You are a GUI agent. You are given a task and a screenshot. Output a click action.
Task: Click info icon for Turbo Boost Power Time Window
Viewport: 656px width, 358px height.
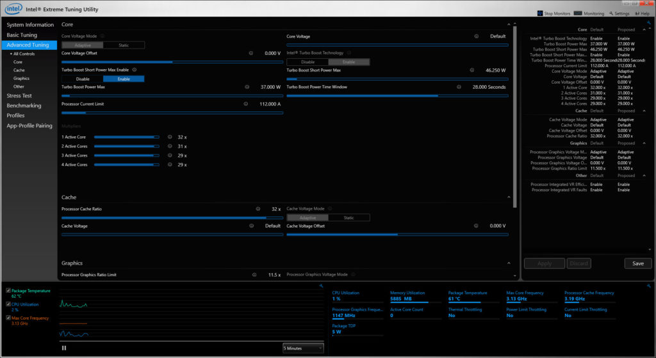coord(459,87)
